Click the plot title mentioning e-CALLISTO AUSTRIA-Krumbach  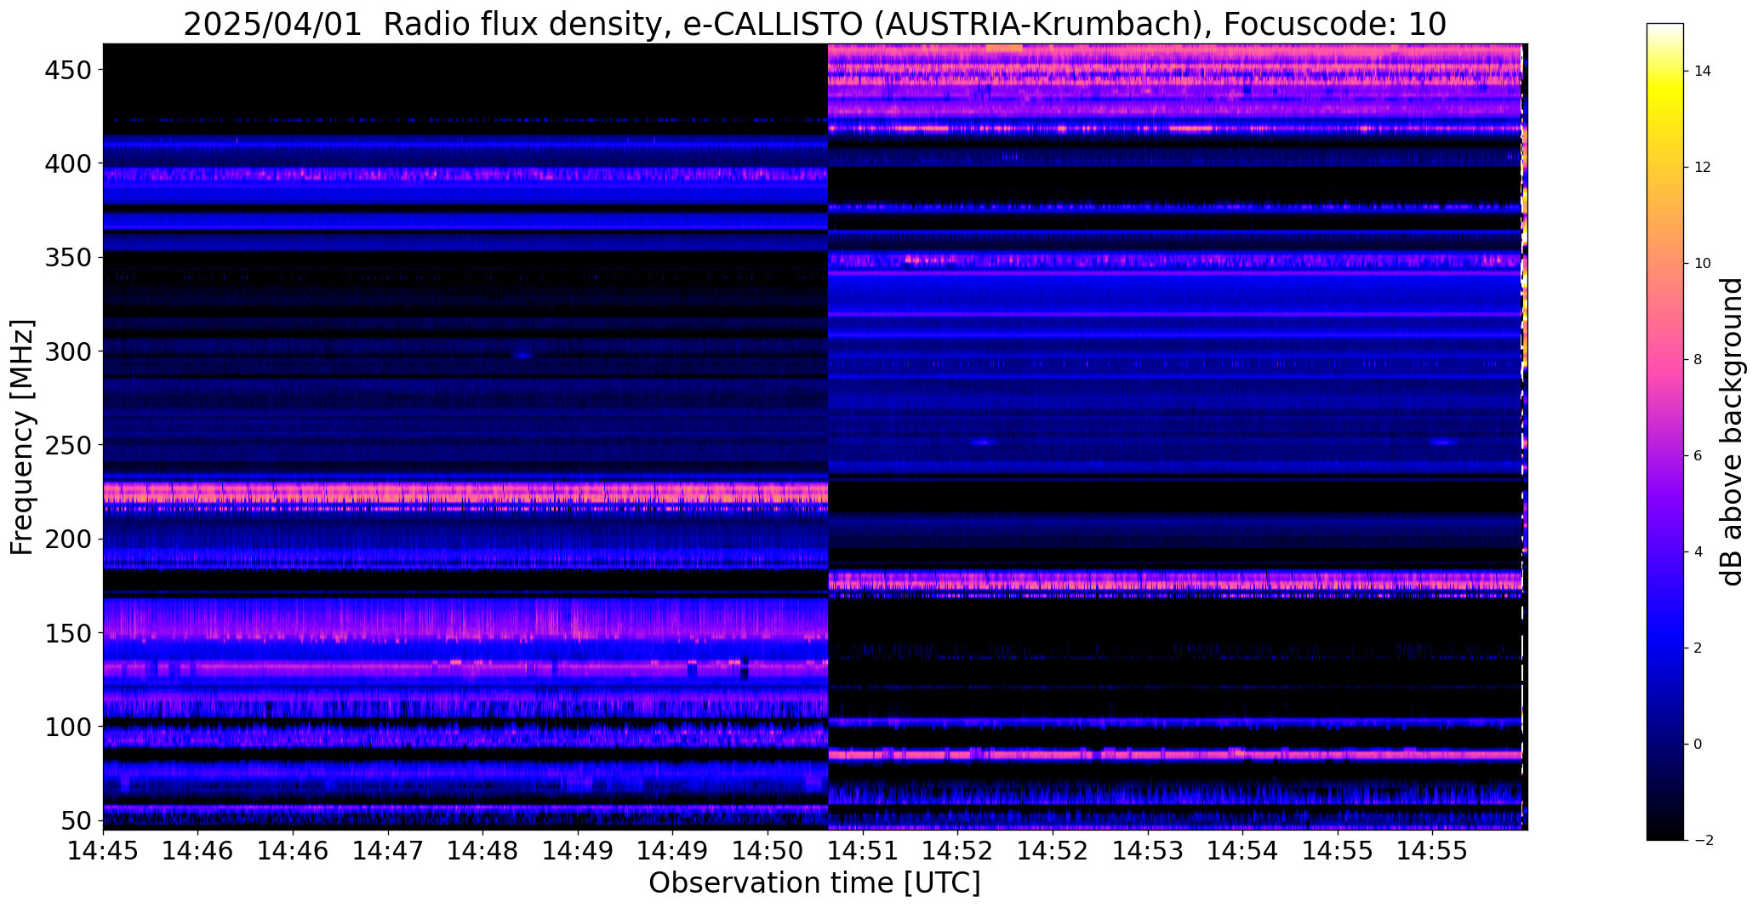814,24
